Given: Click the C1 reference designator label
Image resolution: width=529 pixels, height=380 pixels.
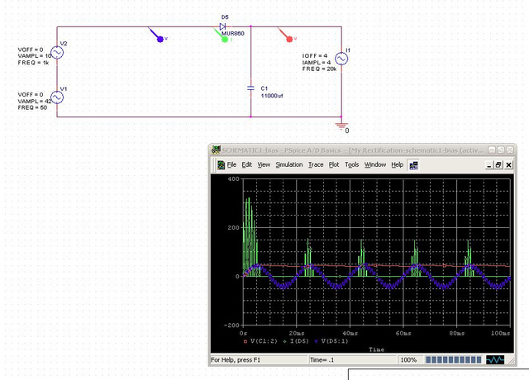Looking at the screenshot, I should (x=264, y=88).
